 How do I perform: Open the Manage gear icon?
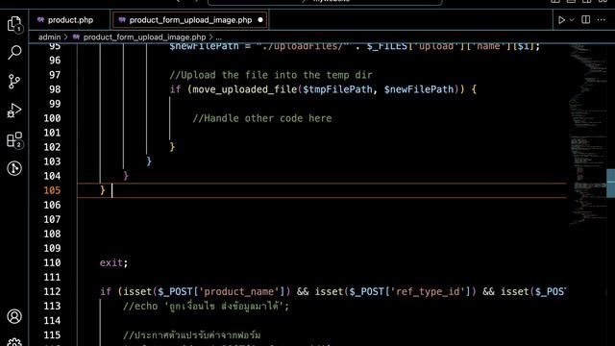point(14,342)
